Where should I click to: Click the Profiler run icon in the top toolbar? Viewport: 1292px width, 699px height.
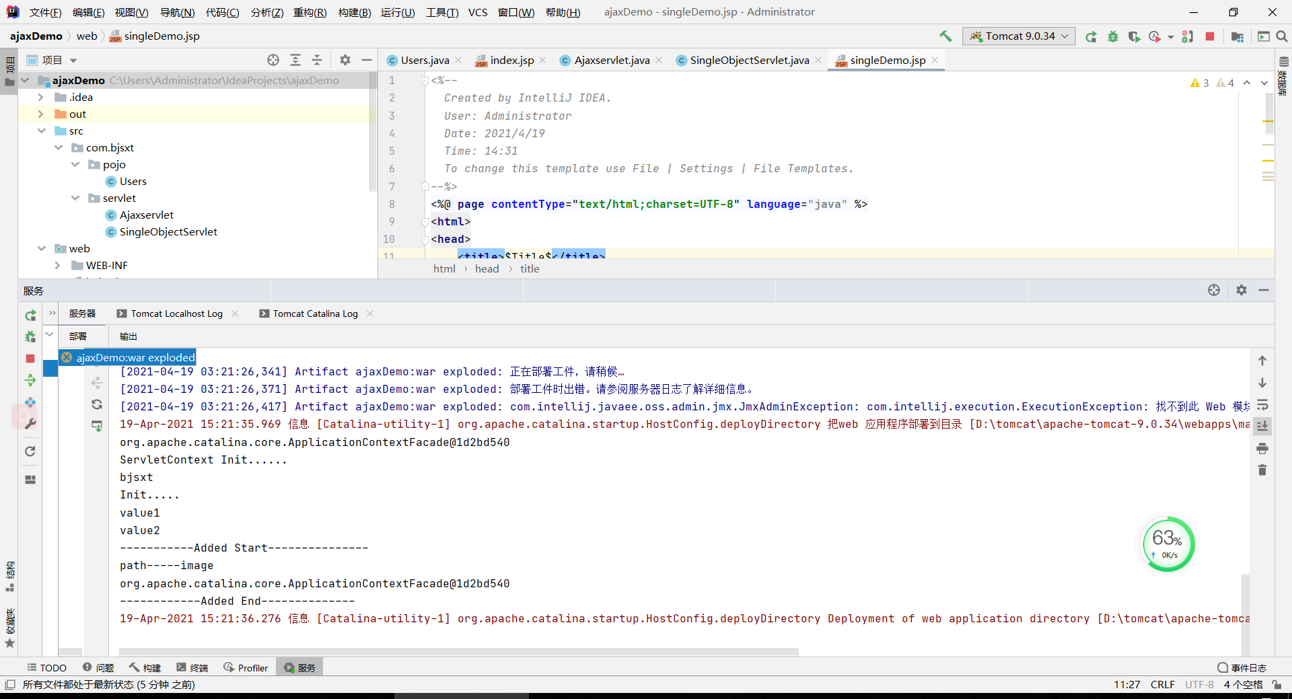tap(1155, 36)
